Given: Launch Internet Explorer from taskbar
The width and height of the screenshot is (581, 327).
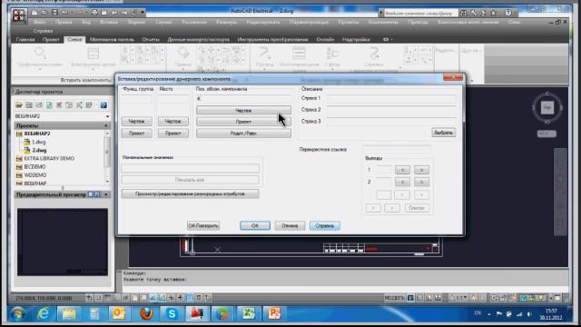Looking at the screenshot, I should point(44,314).
